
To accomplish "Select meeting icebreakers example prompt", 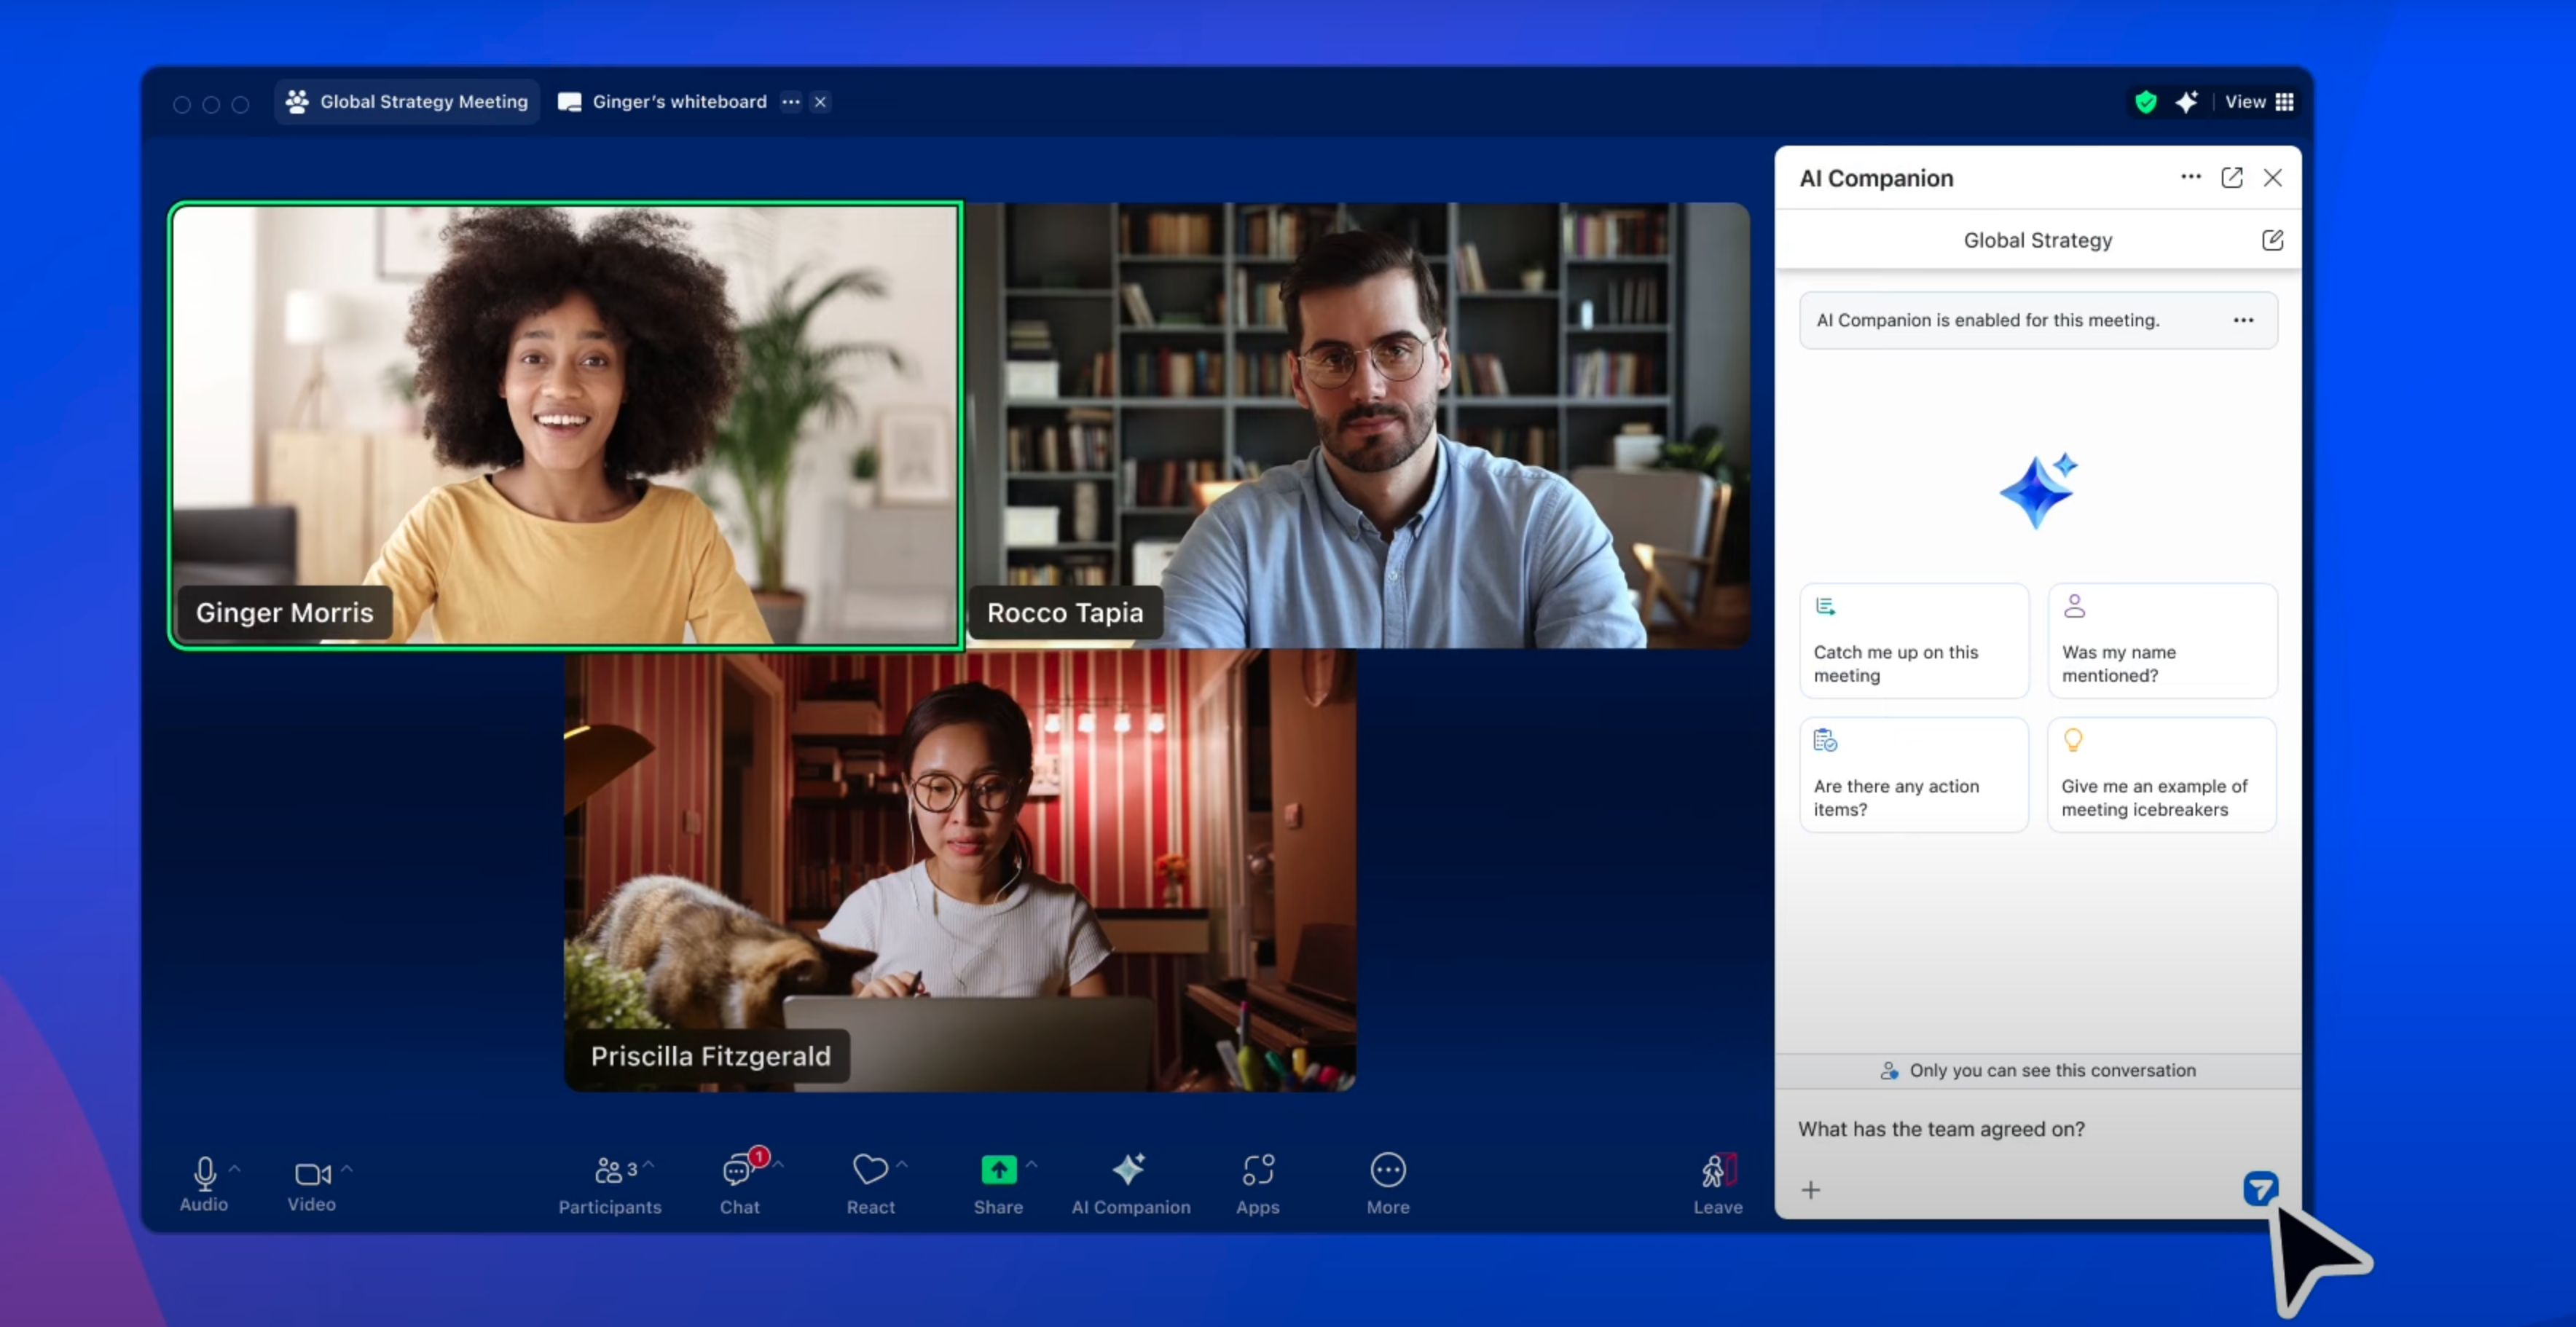I will 2162,775.
